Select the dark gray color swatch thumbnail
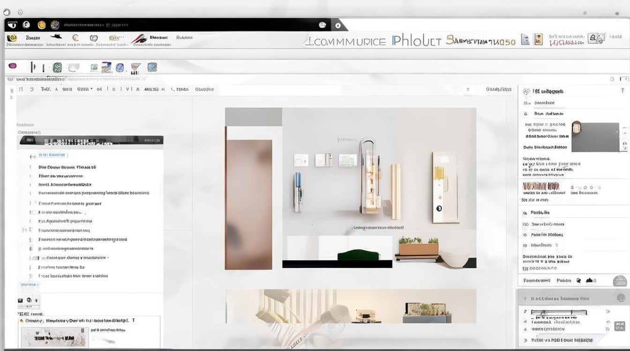Viewport: 630px width, 351px height. (595, 137)
